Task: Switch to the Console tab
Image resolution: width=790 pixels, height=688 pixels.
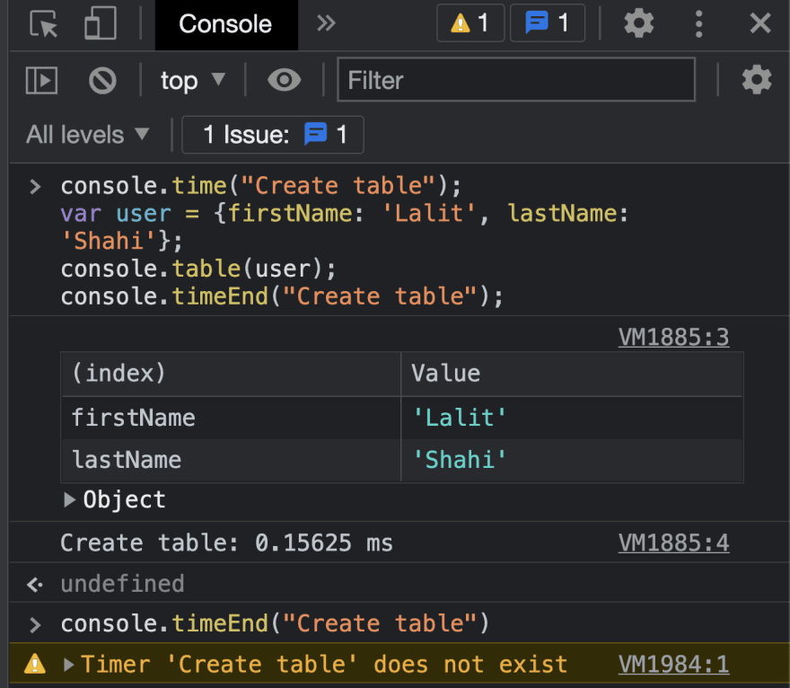Action: (x=225, y=24)
